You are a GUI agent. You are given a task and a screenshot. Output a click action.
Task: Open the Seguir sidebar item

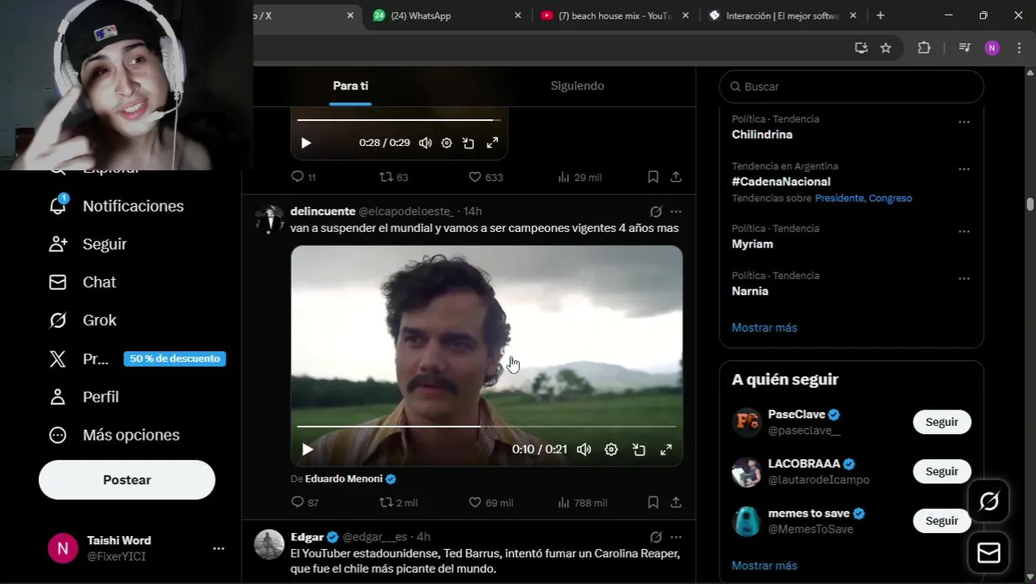88,244
